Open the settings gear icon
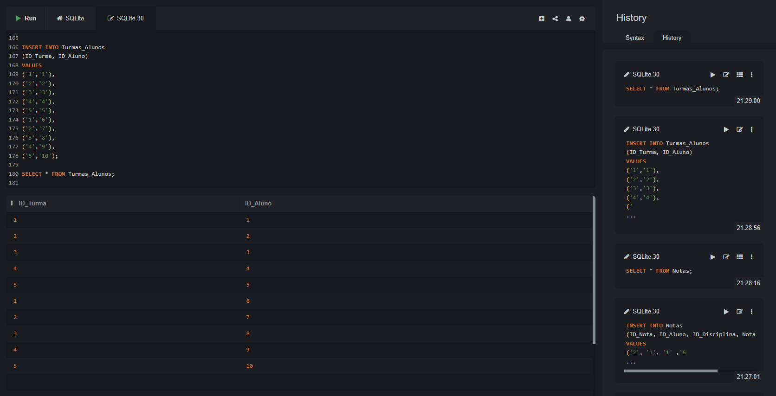This screenshot has height=396, width=776. click(582, 19)
